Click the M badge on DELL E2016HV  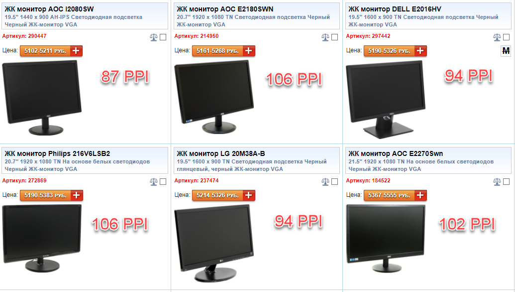tap(506, 51)
